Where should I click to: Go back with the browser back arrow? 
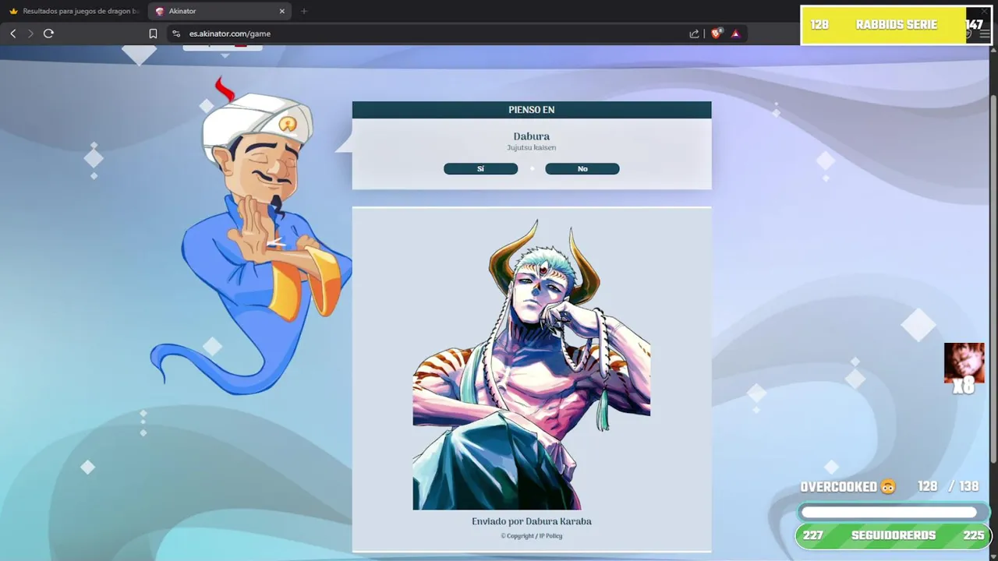click(13, 34)
